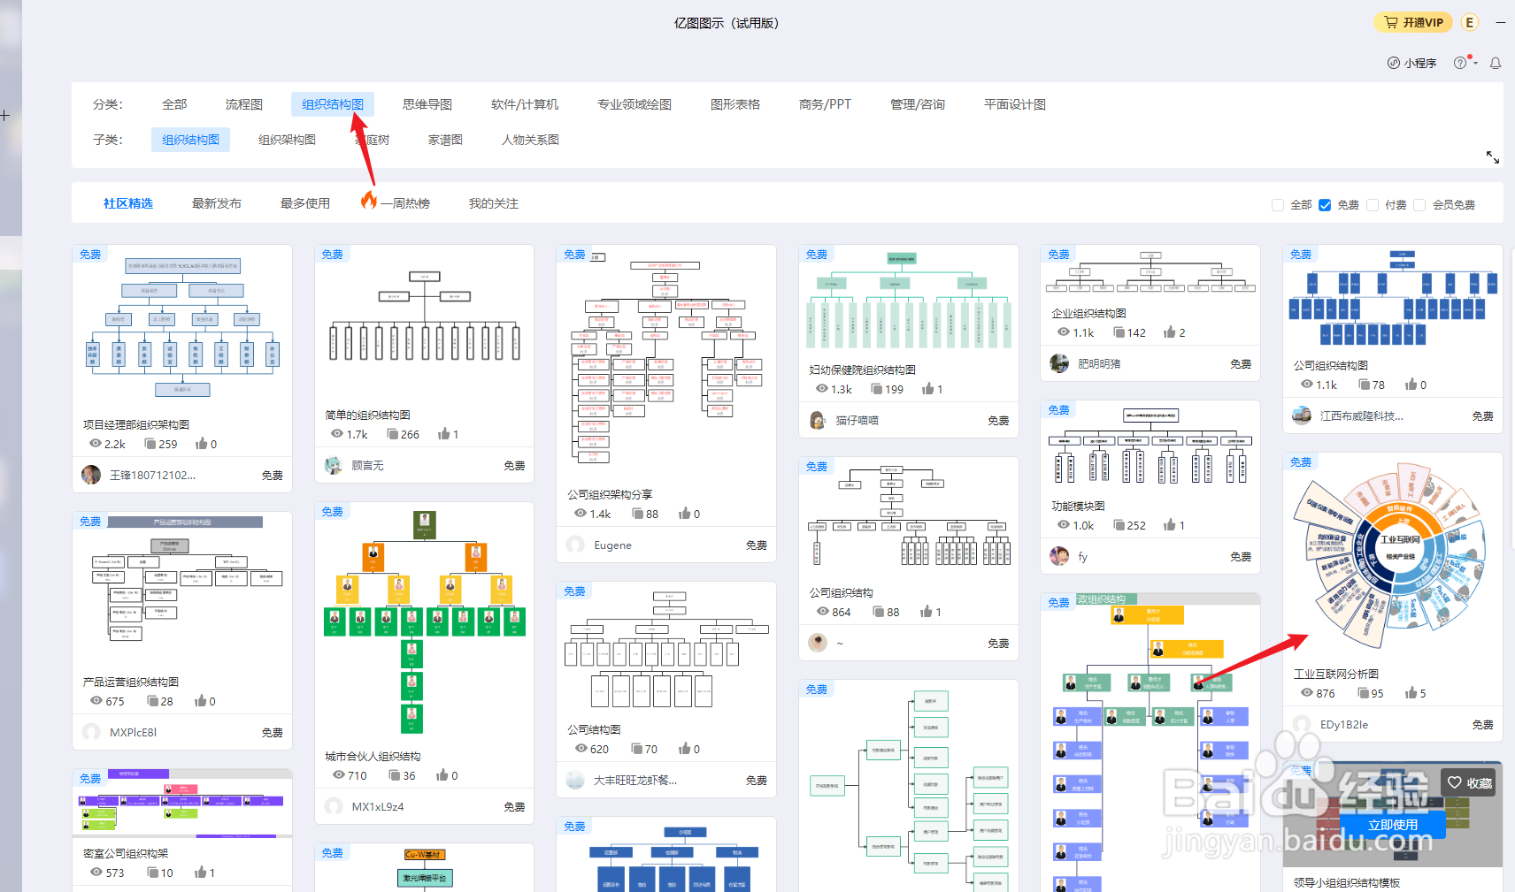The width and height of the screenshot is (1515, 892).
Task: Click the flame icon next to 一周热榜
Action: point(369,202)
